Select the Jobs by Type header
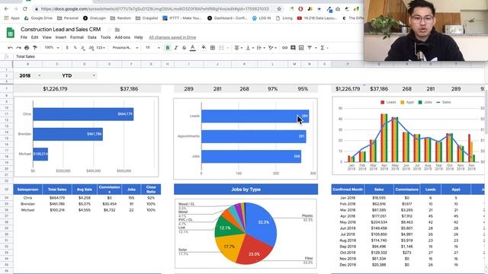Viewport: 488px width, 274px height. tap(246, 190)
